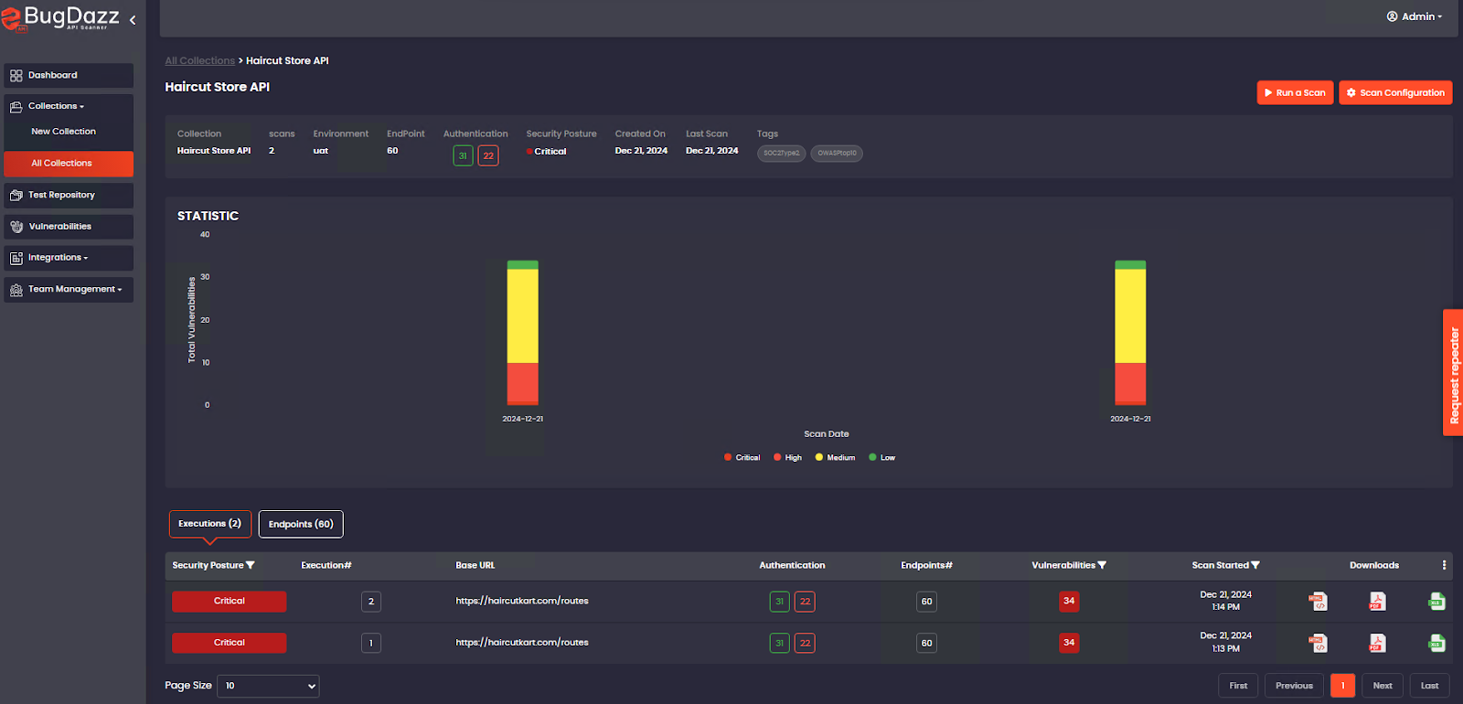Download HTML report for execution 1

1318,643
